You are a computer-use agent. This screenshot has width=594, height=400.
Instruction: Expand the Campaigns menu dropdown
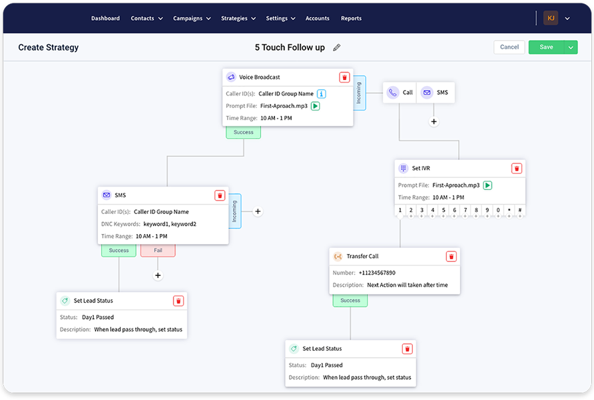pos(192,18)
